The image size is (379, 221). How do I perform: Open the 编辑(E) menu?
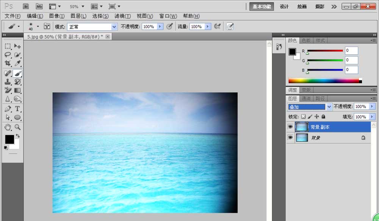tap(35, 16)
